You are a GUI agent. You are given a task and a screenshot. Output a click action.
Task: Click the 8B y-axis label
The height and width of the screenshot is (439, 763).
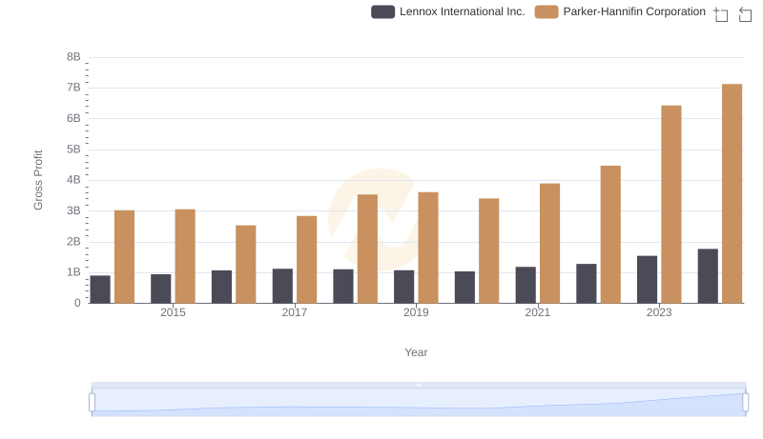[73, 57]
